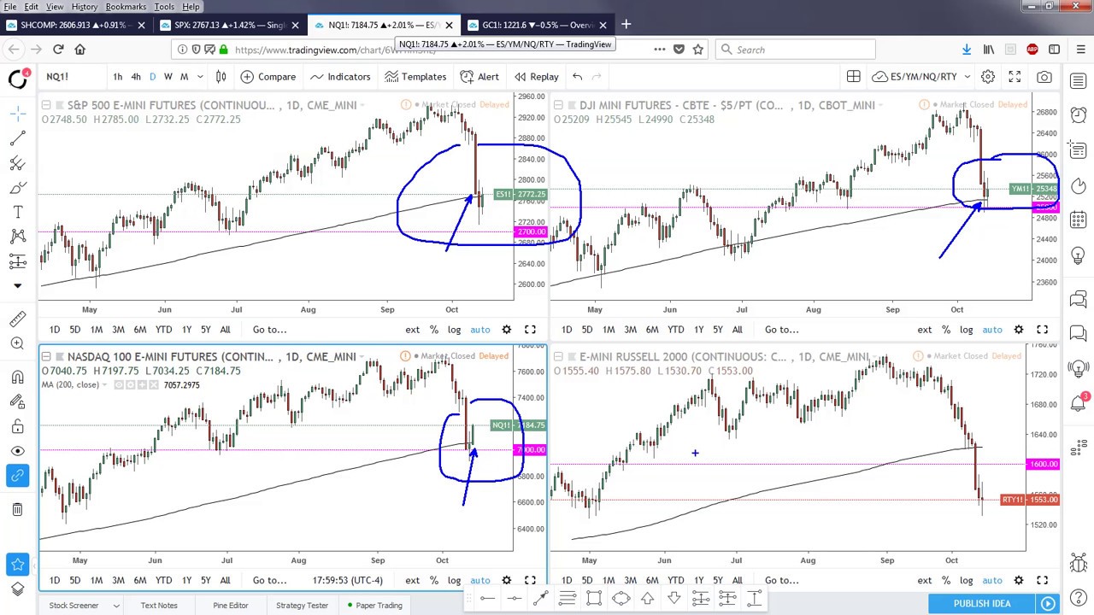Reload the page in Firefox
1094x615 pixels.
click(58, 50)
